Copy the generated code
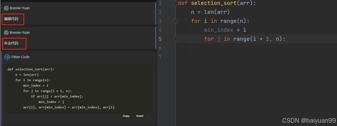This screenshot has height=126, width=337. 126,116
